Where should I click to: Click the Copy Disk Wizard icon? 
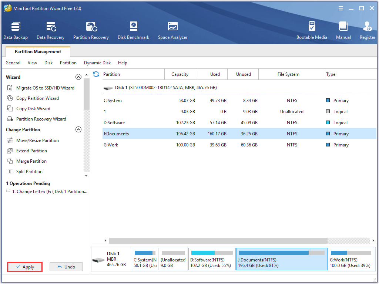(x=10, y=109)
